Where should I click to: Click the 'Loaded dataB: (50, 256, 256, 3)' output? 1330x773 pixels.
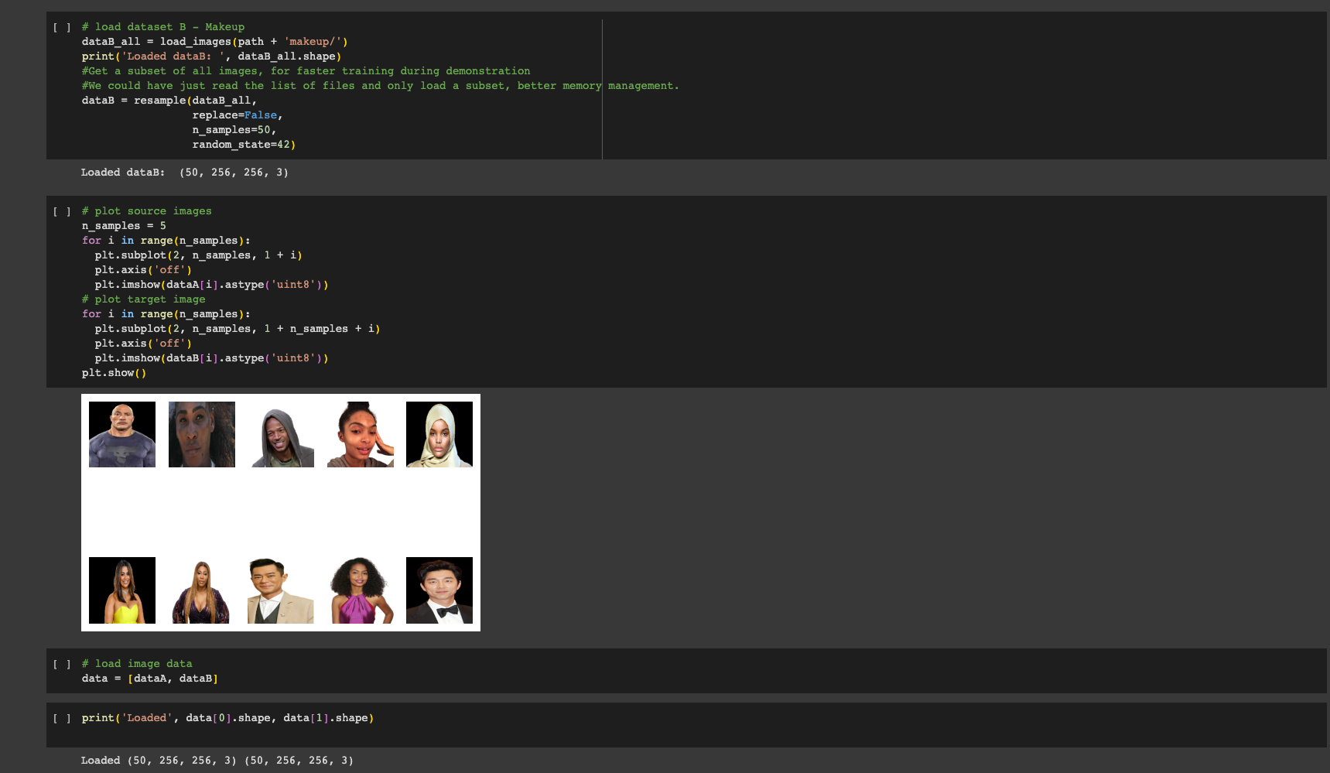coord(184,173)
